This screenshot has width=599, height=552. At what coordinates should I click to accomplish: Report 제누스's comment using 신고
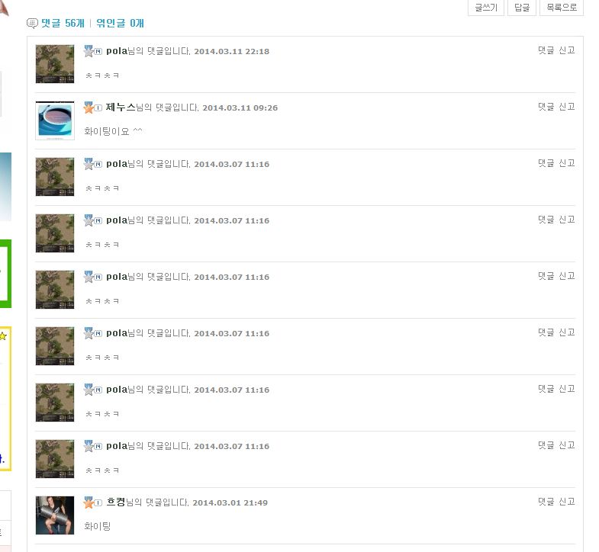pos(567,107)
